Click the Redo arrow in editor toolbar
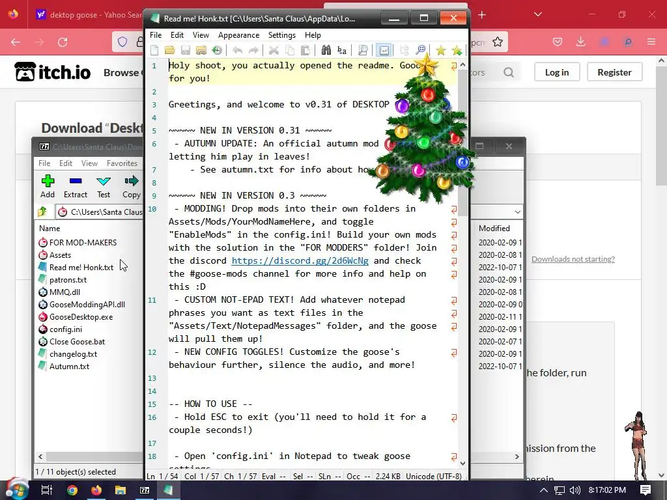The width and height of the screenshot is (667, 500). (253, 51)
